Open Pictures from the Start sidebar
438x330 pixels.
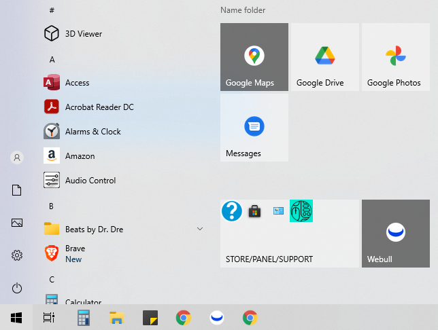(x=17, y=223)
